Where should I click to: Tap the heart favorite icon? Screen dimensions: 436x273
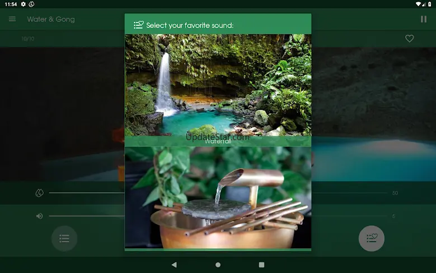tap(409, 39)
